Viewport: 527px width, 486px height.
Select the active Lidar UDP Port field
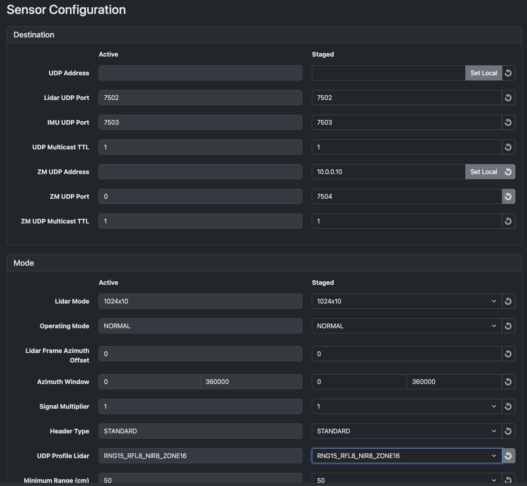coord(200,98)
